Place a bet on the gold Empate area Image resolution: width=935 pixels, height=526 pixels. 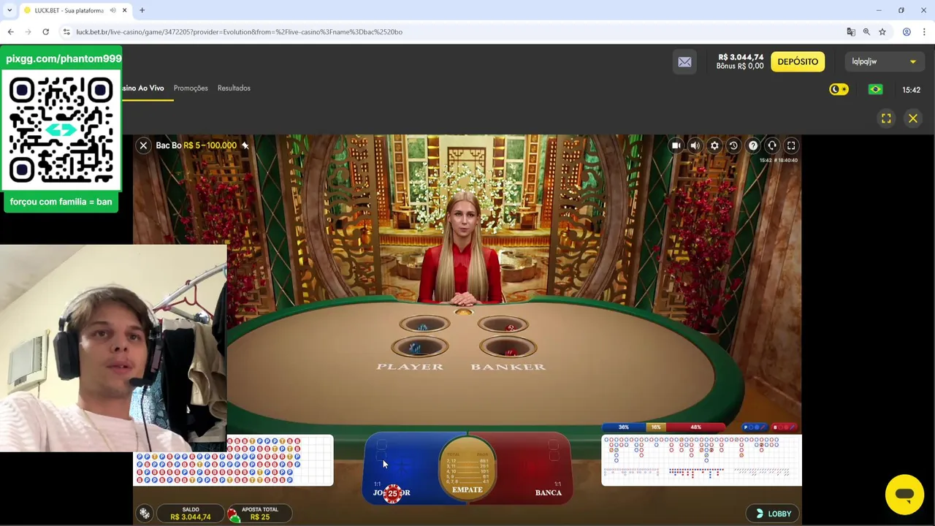click(x=467, y=468)
